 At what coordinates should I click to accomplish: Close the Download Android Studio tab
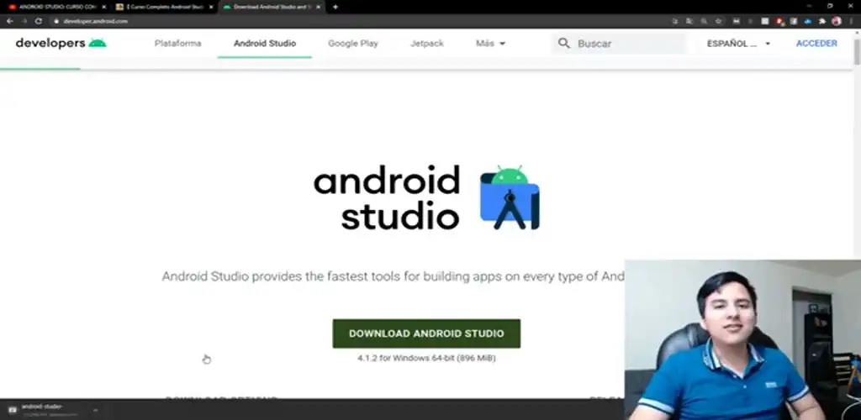point(318,7)
